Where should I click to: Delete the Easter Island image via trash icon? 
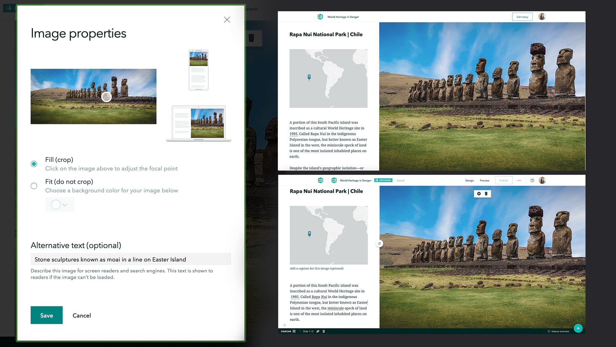486,194
